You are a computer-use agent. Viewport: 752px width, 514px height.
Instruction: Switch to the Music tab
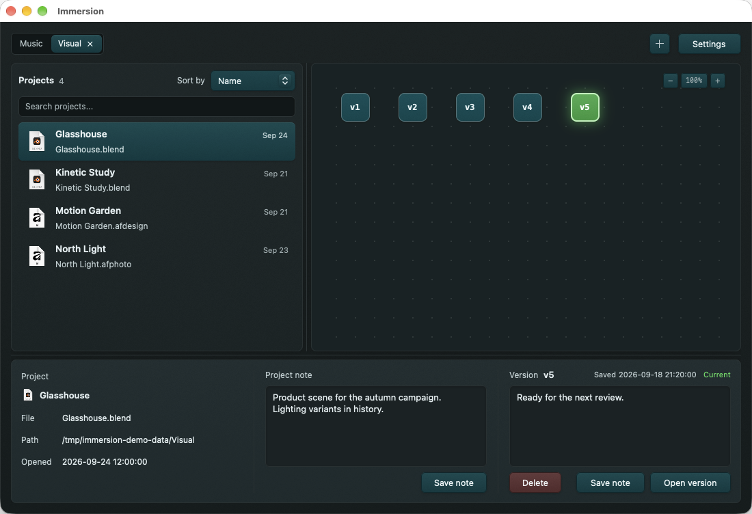(31, 44)
